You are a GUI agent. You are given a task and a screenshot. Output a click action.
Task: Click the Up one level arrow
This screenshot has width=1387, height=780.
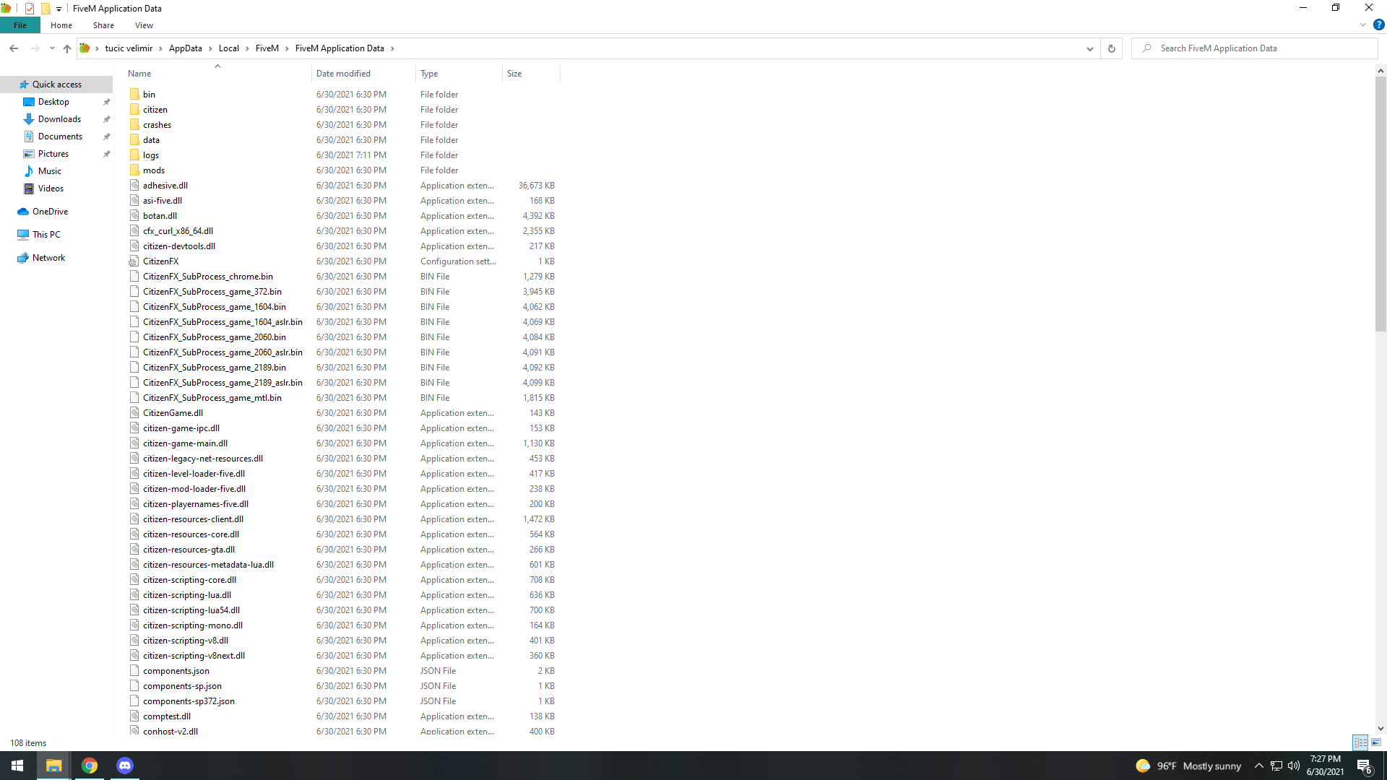[x=67, y=48]
